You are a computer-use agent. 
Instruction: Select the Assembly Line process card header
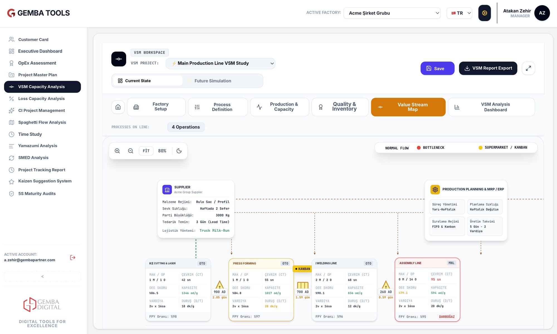click(427, 263)
